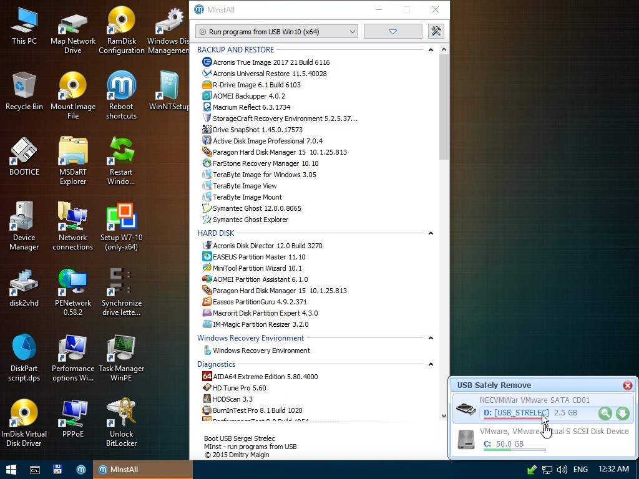Collapse Windows Recovery Environment section
Screen dimensions: 639x479
[x=431, y=338]
